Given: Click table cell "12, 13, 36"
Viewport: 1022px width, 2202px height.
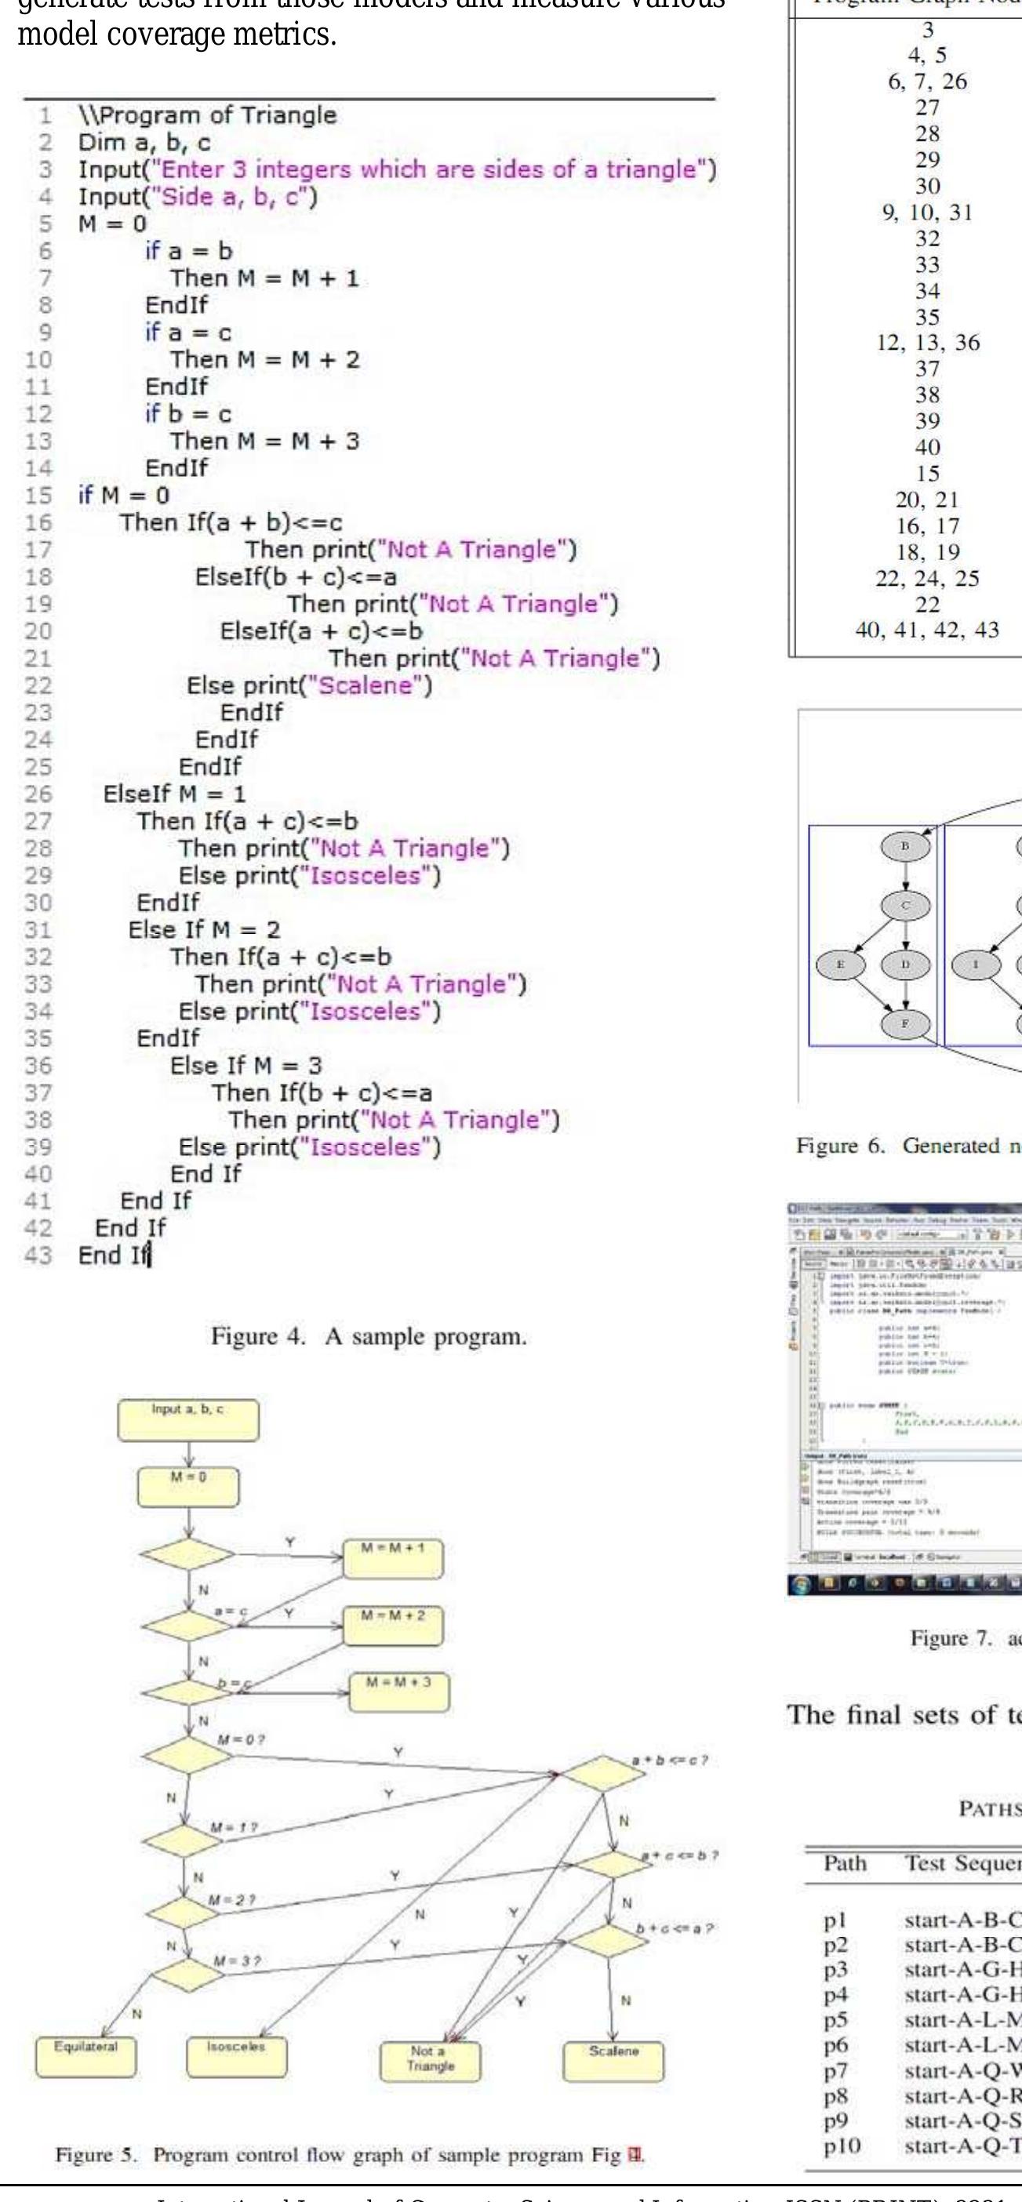Looking at the screenshot, I should [928, 342].
